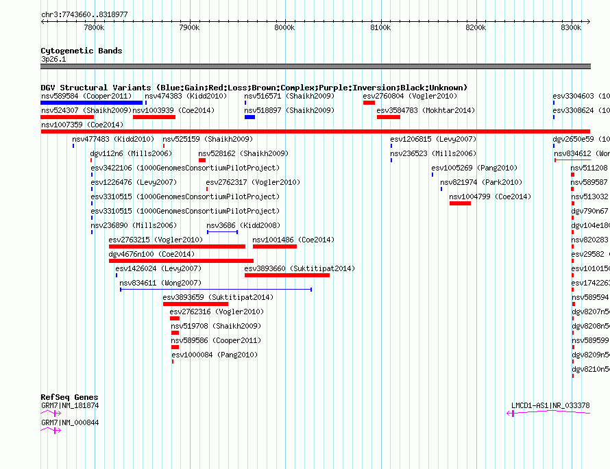Select the nsv3686 (Kidd2008) blue span
Viewport: 610px width, 469px height.
[x=223, y=232]
